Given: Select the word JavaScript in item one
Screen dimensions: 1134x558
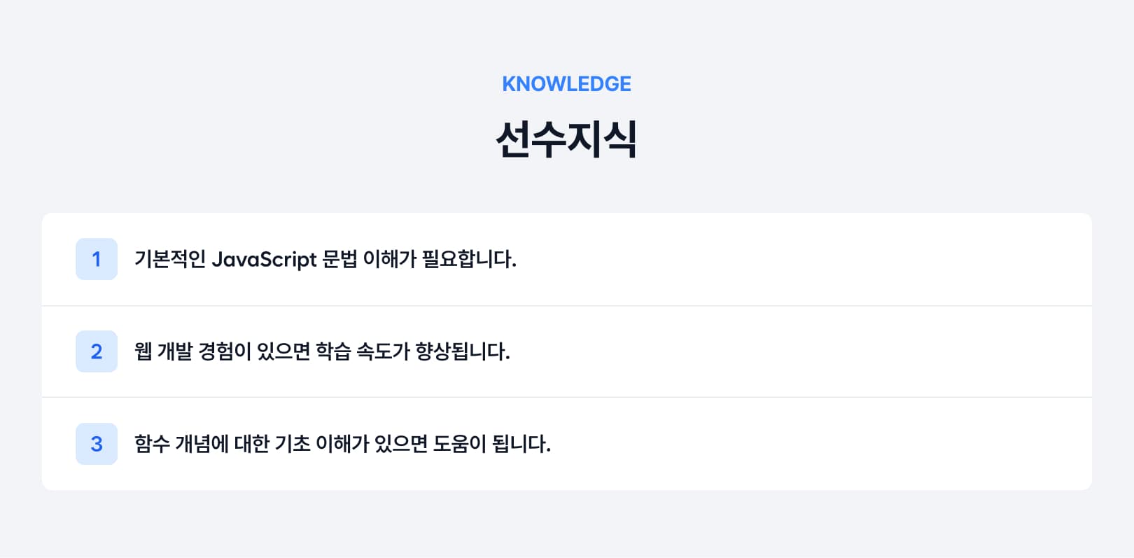Looking at the screenshot, I should pyautogui.click(x=264, y=260).
